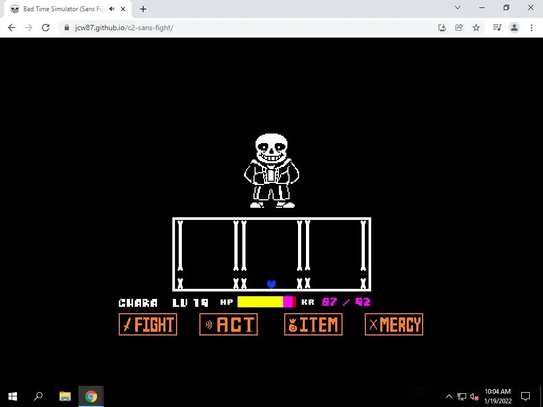Open Windows taskbar search
The height and width of the screenshot is (407, 543).
tap(38, 396)
